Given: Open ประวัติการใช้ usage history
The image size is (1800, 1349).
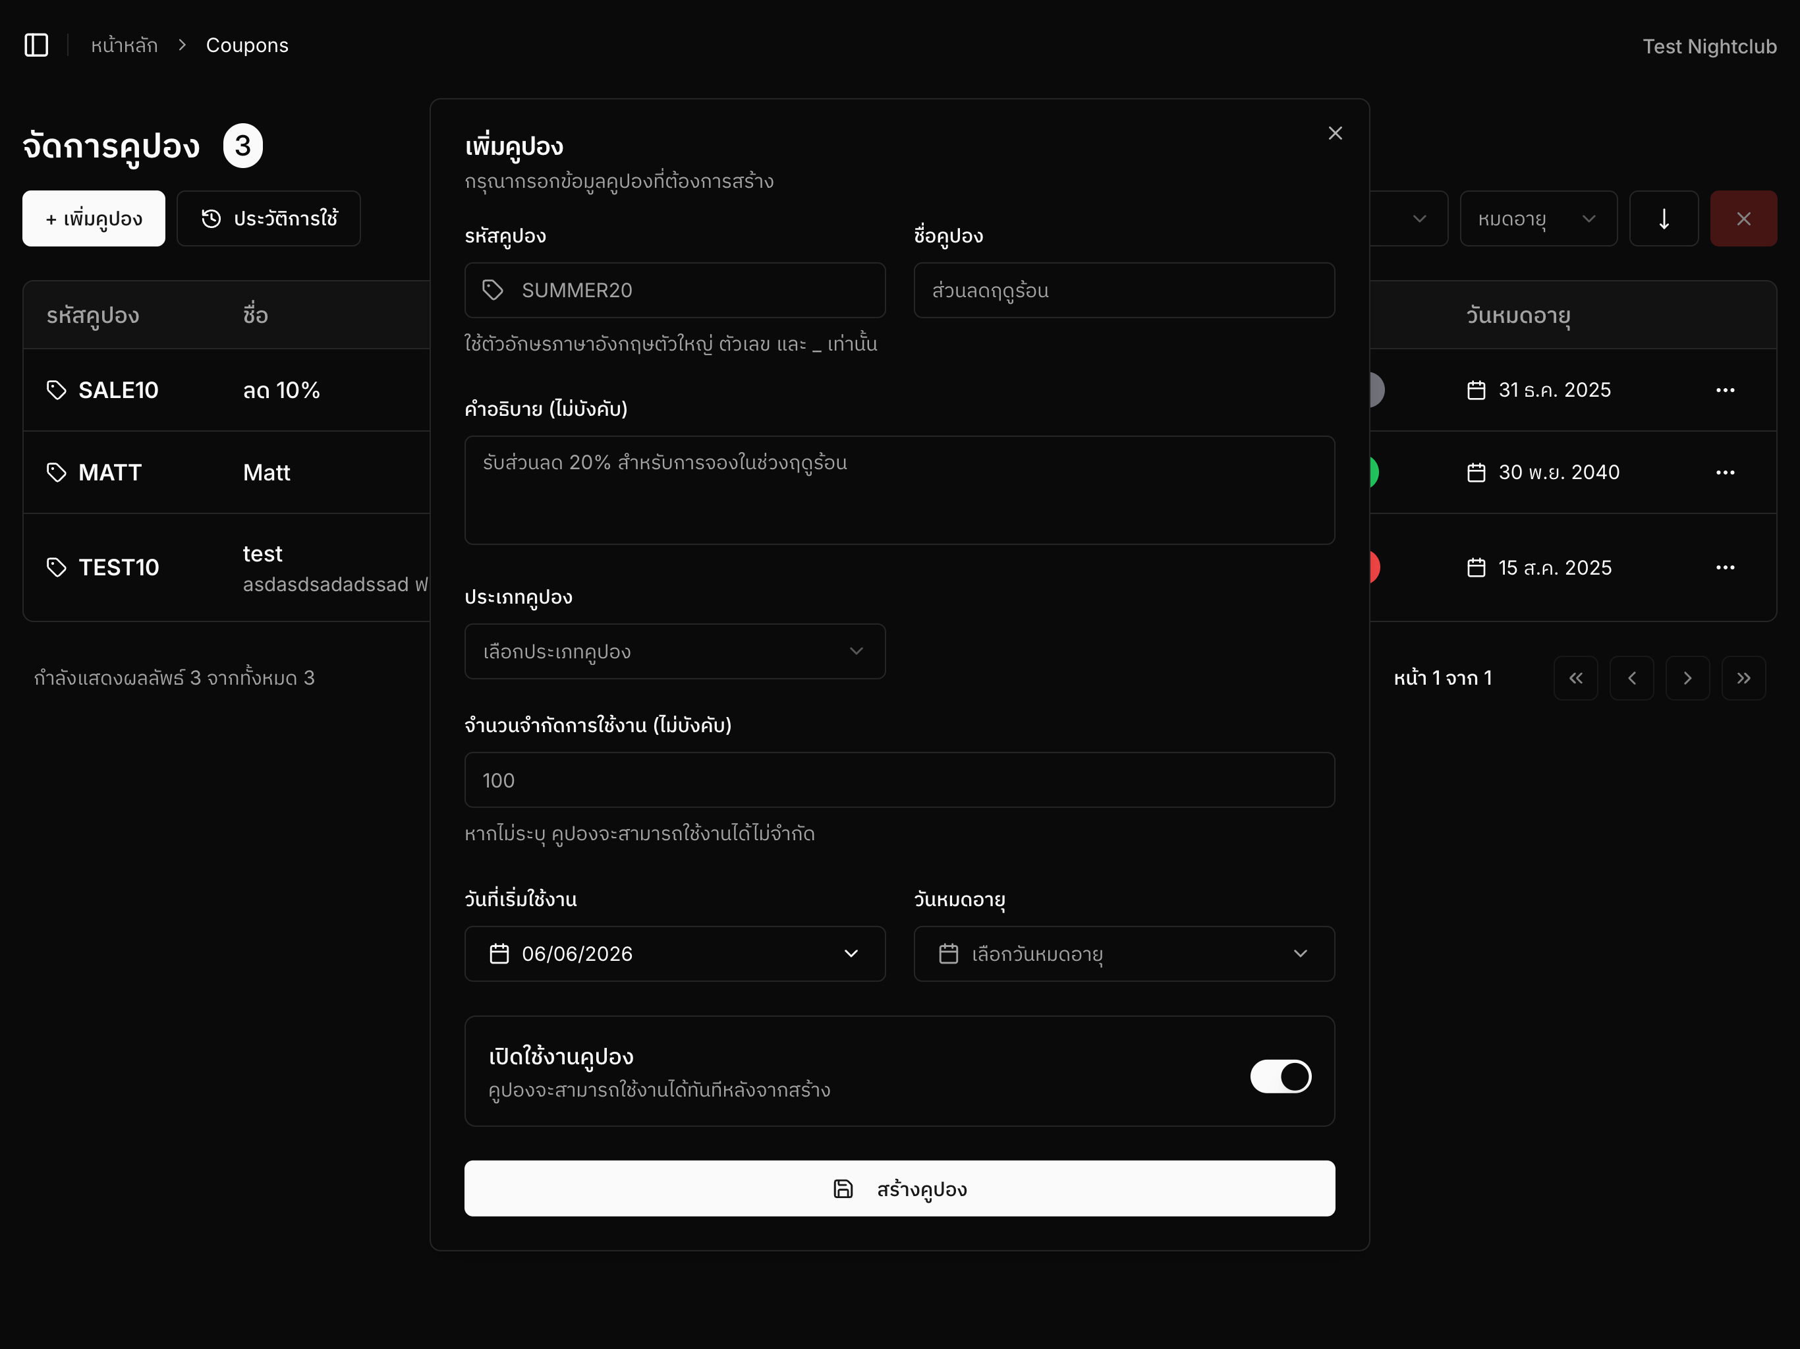Looking at the screenshot, I should coord(269,218).
